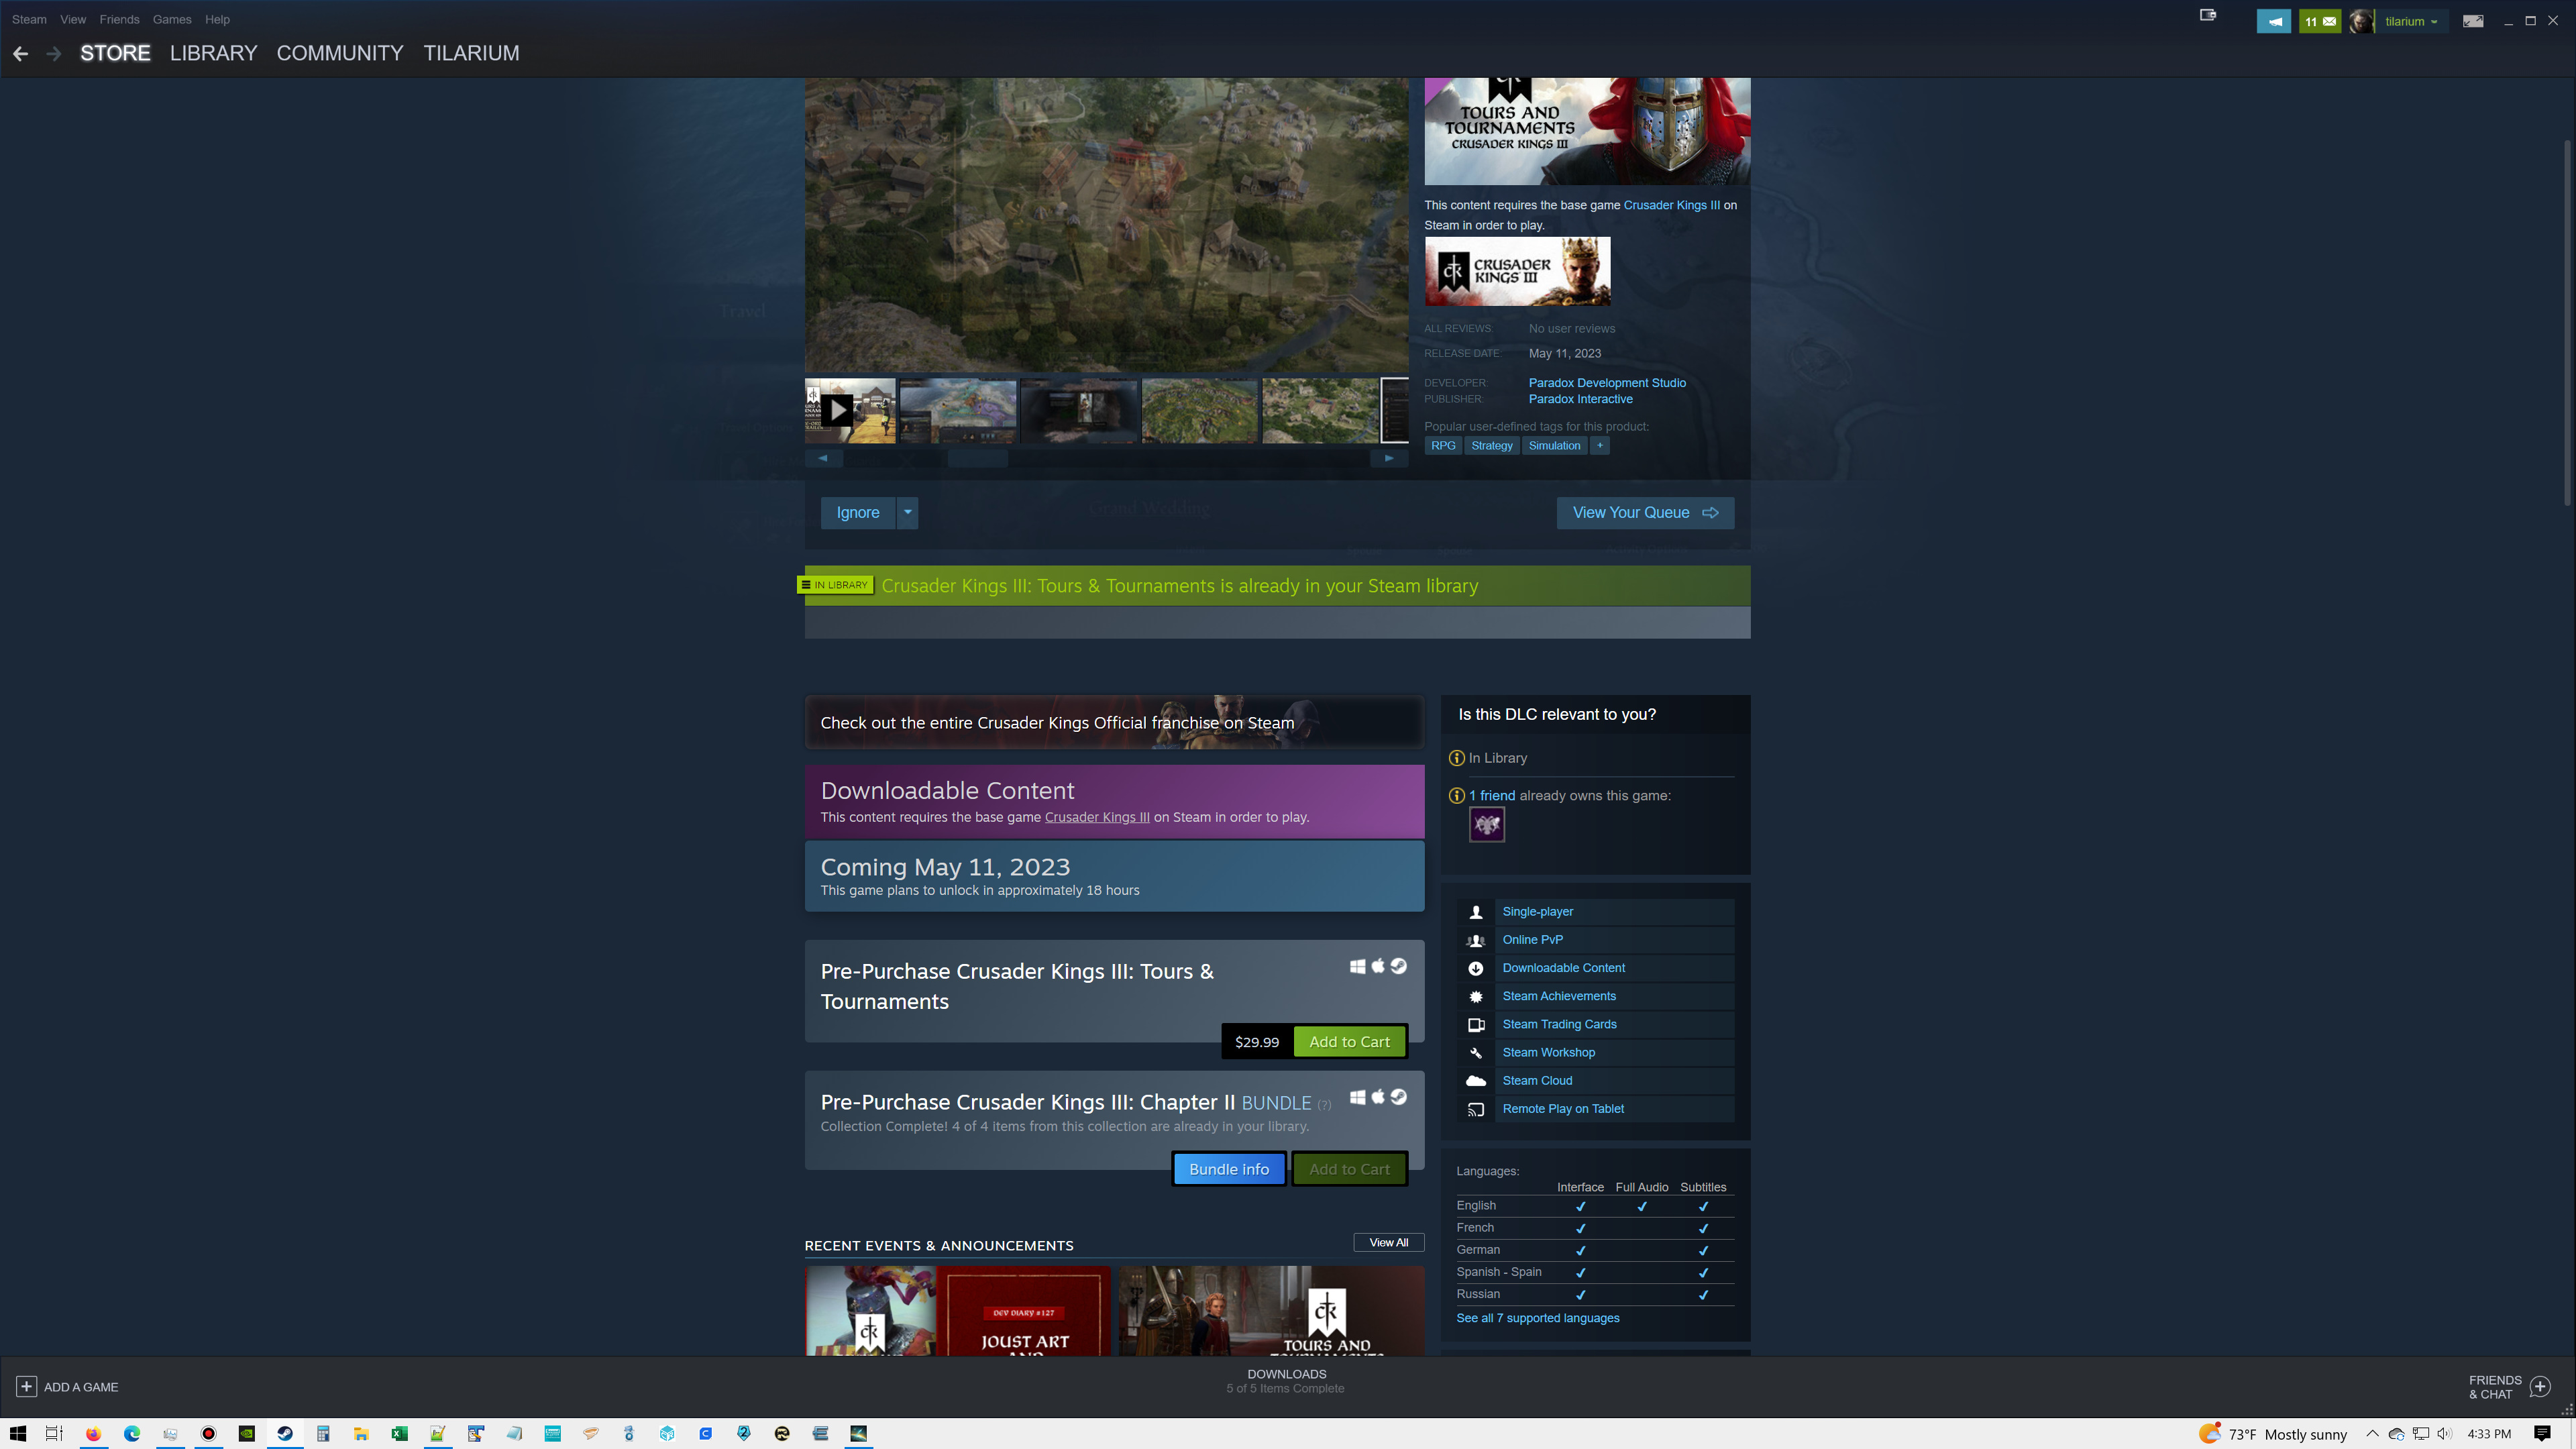Click the screenshot carousel back arrow
Viewport: 2576px width, 1449px height.
click(x=823, y=457)
